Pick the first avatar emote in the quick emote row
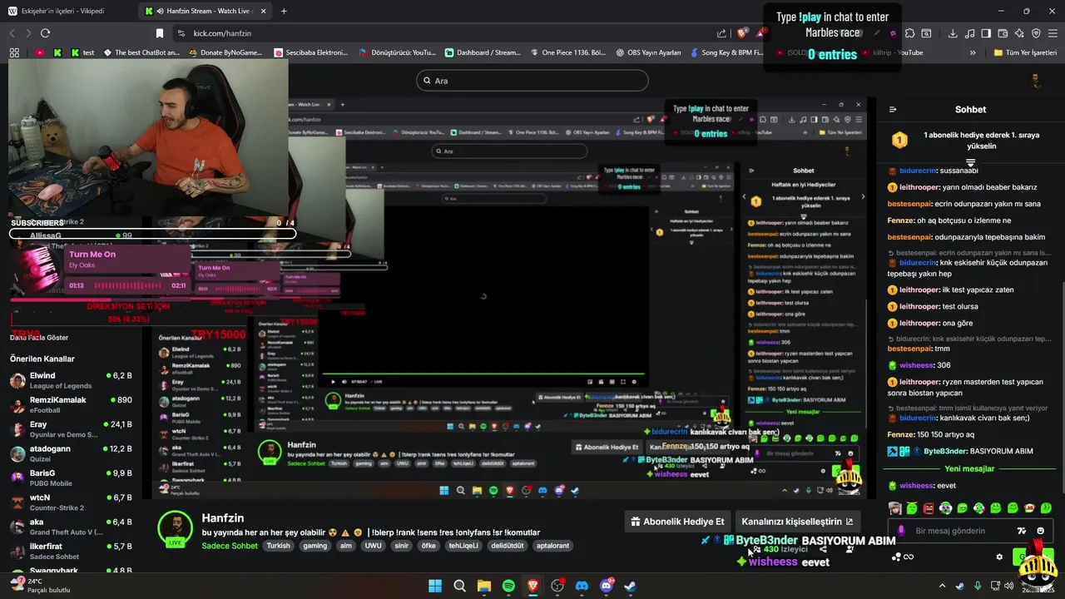 click(x=895, y=508)
